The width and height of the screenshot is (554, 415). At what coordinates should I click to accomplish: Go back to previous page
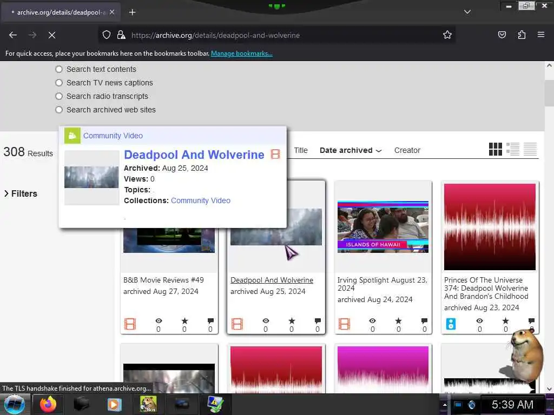pos(13,35)
